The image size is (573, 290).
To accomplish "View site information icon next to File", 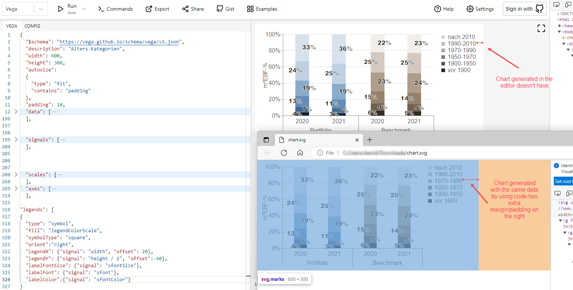I will pos(320,153).
